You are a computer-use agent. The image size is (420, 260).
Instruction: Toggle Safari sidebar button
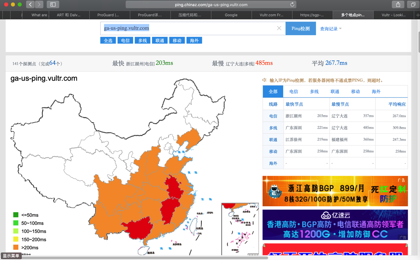[53, 4]
